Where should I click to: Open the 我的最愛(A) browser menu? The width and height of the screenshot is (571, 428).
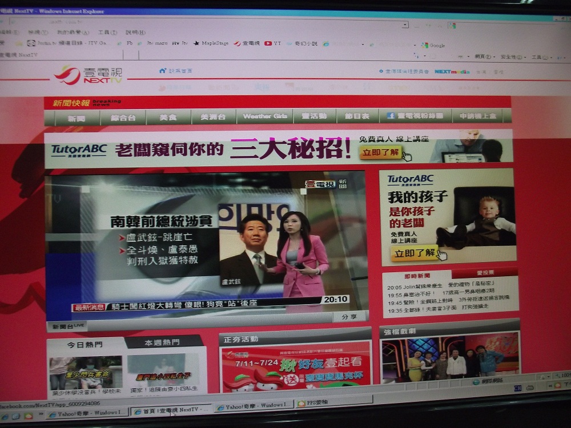(73, 33)
